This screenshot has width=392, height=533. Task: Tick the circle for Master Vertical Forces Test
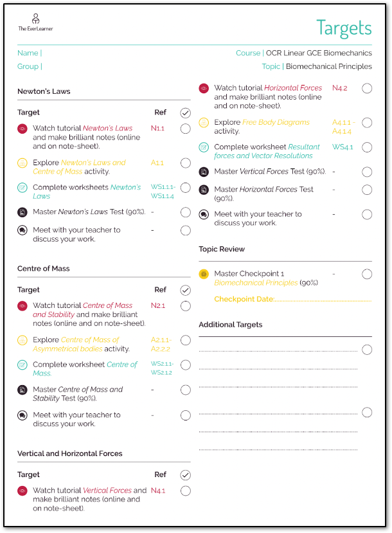[366, 172]
